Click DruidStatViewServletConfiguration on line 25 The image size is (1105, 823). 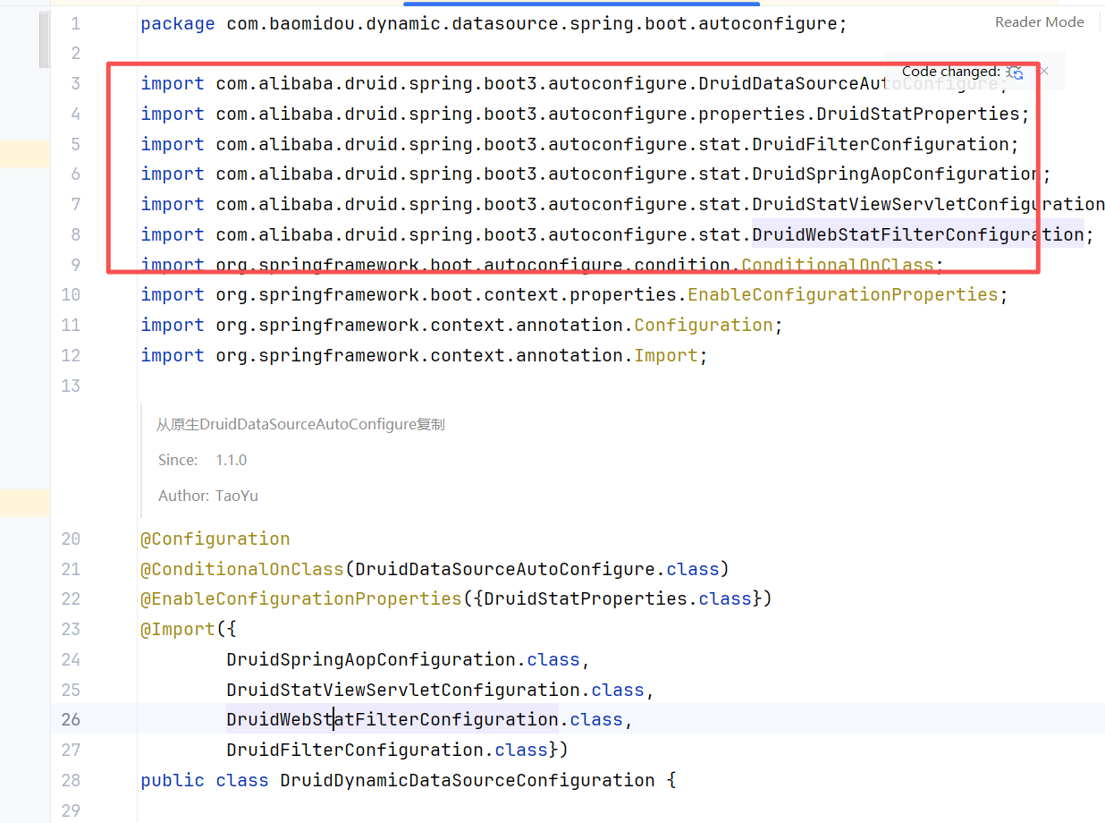[x=403, y=690]
